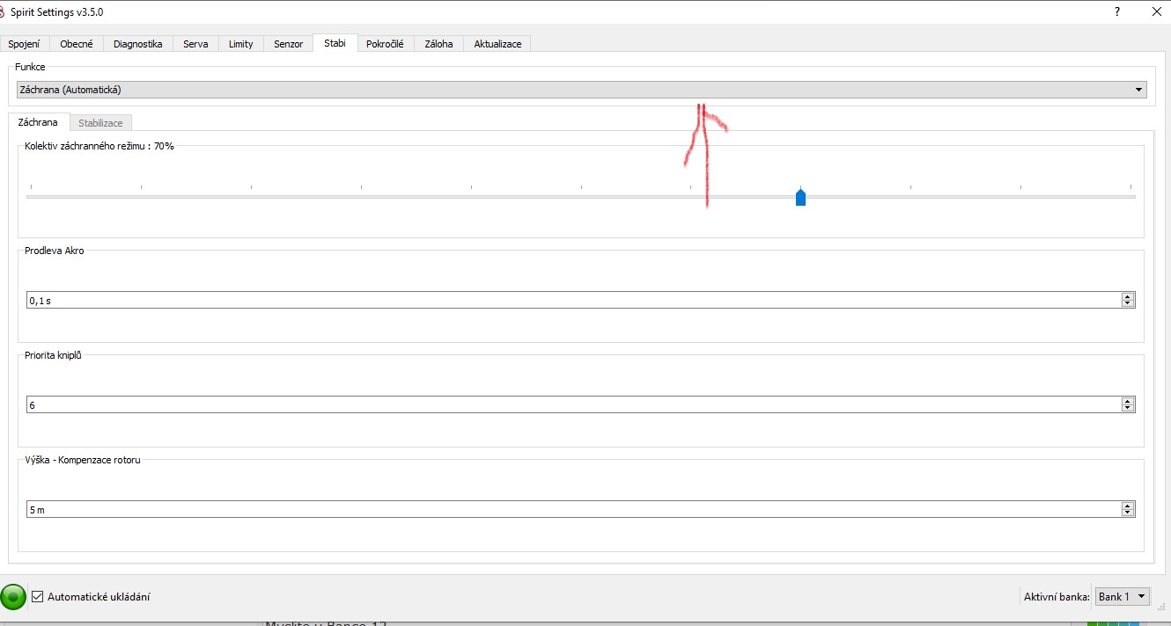Click the rescue collective slider handle
Screen dimensions: 1171x626
(800, 197)
